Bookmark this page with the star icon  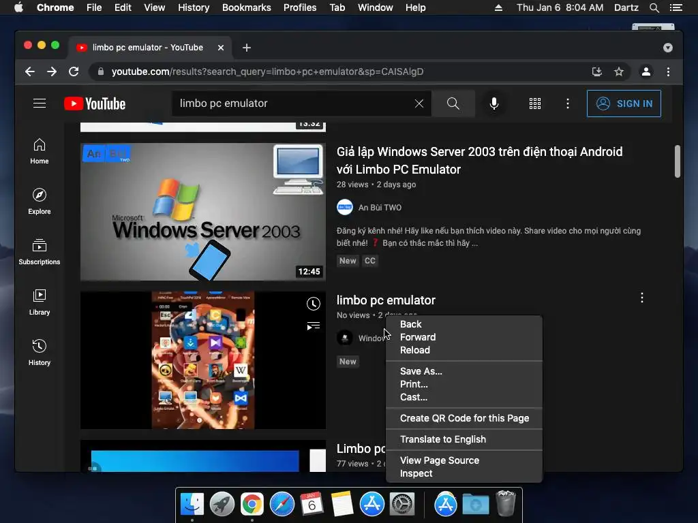coord(619,72)
